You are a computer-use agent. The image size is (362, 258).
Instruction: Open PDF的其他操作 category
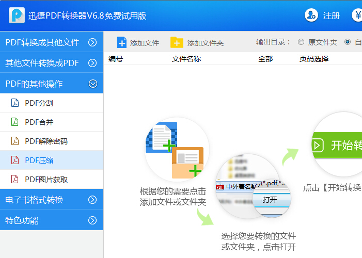pos(52,83)
